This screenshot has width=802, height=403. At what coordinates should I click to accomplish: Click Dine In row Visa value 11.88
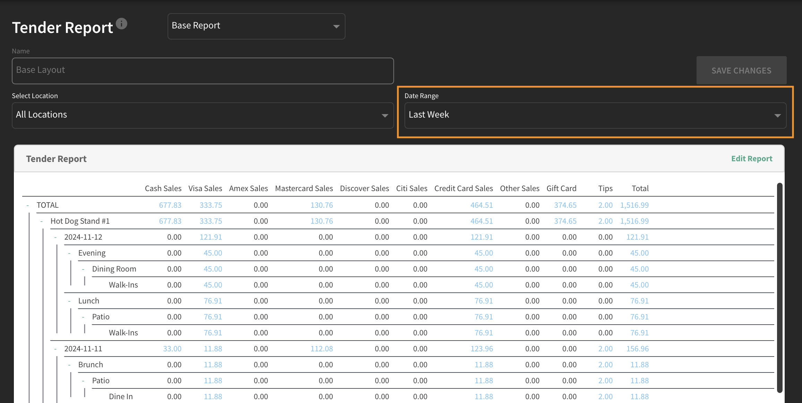click(x=213, y=397)
